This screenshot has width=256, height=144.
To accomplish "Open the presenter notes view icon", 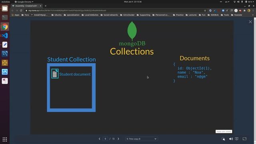I will 236,139.
